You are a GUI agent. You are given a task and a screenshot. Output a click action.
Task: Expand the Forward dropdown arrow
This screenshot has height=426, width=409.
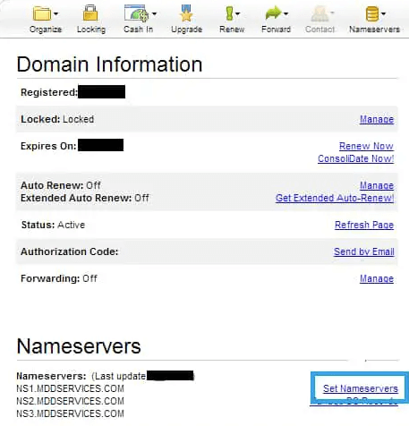point(285,13)
